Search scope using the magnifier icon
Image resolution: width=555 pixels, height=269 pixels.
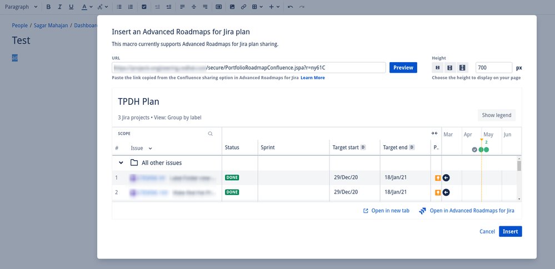tap(210, 134)
